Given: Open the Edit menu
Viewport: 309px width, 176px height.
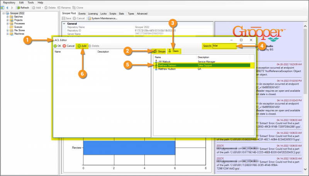Looking at the screenshot, I should [21, 3].
